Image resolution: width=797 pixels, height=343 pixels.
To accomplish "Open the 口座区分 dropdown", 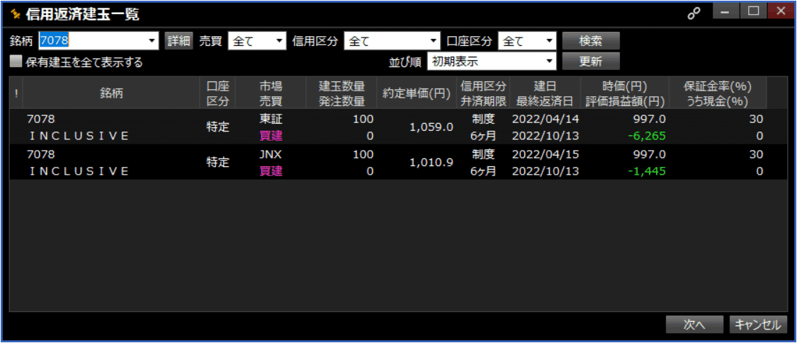I will coord(528,41).
